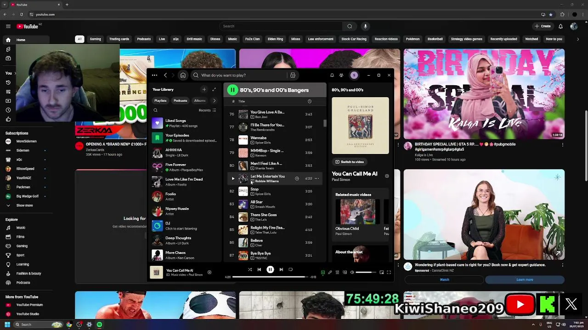The height and width of the screenshot is (330, 588).
Task: Add Let Me Entertain You to Liked Songs
Action: [x=297, y=178]
